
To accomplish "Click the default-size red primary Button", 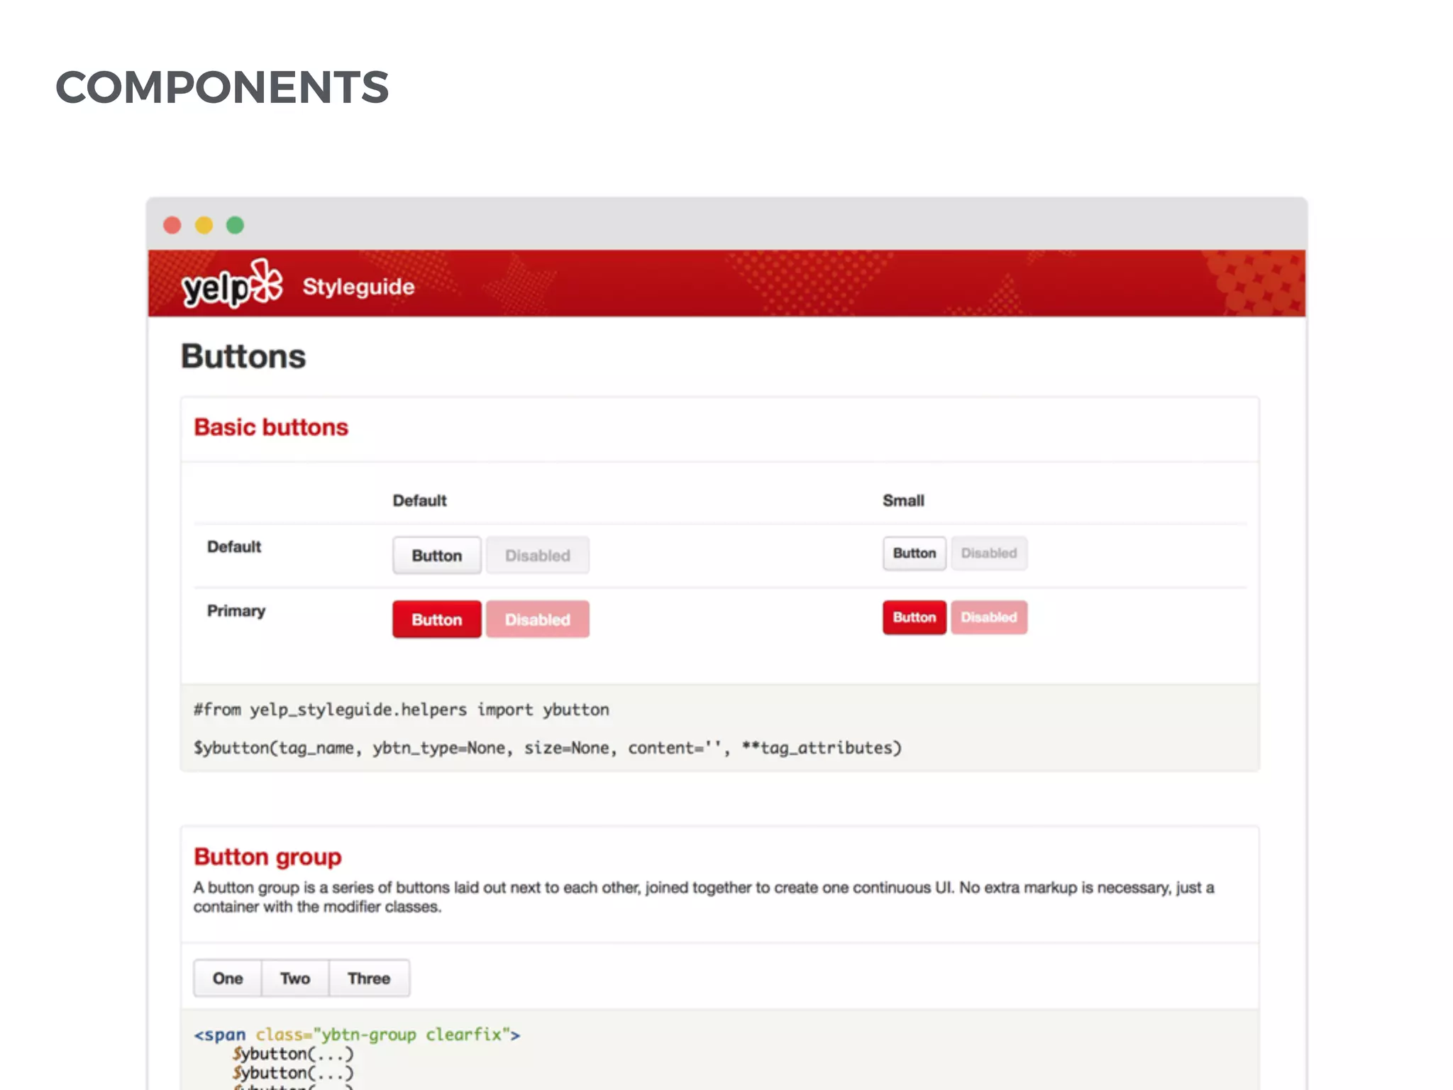I will pyautogui.click(x=437, y=619).
